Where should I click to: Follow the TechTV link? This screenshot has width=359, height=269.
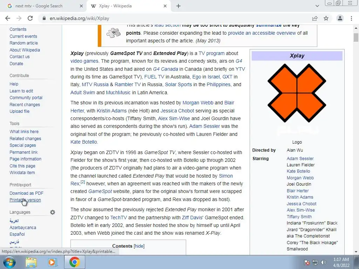[118, 218]
